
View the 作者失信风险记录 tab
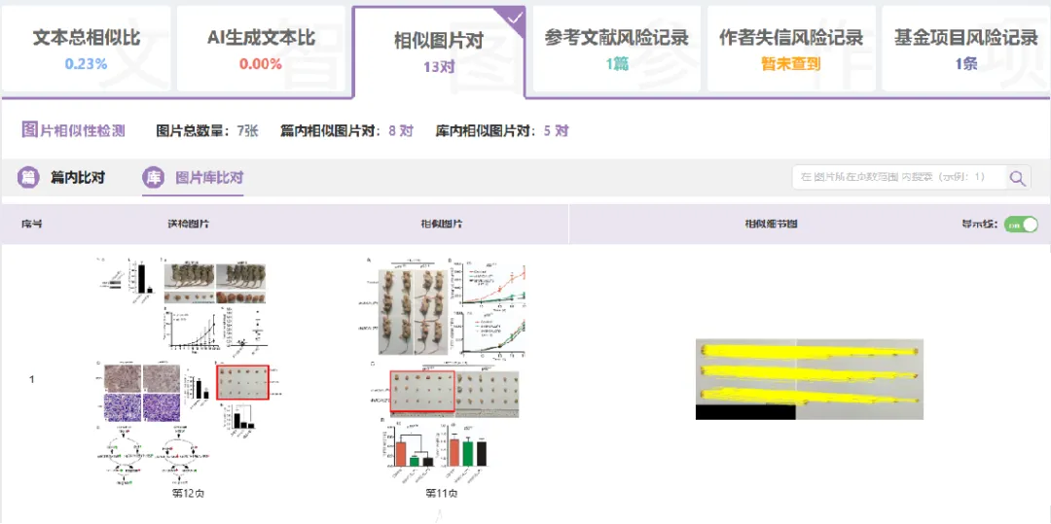click(x=790, y=49)
